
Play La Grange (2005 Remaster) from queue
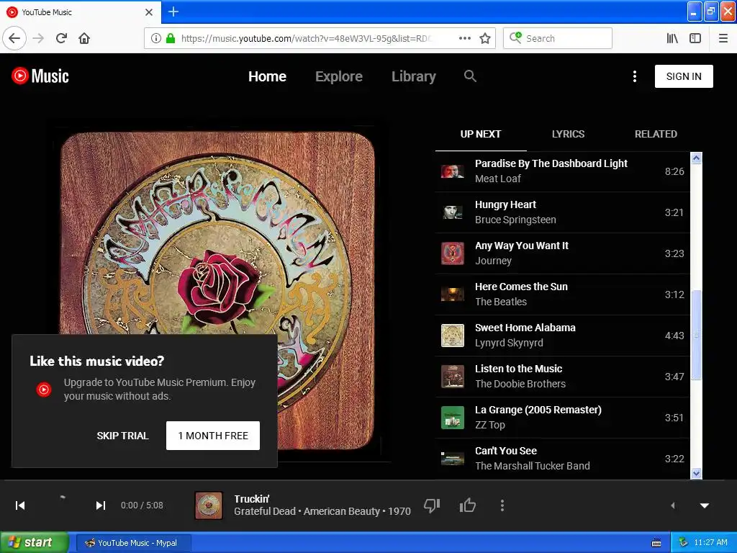coord(562,418)
